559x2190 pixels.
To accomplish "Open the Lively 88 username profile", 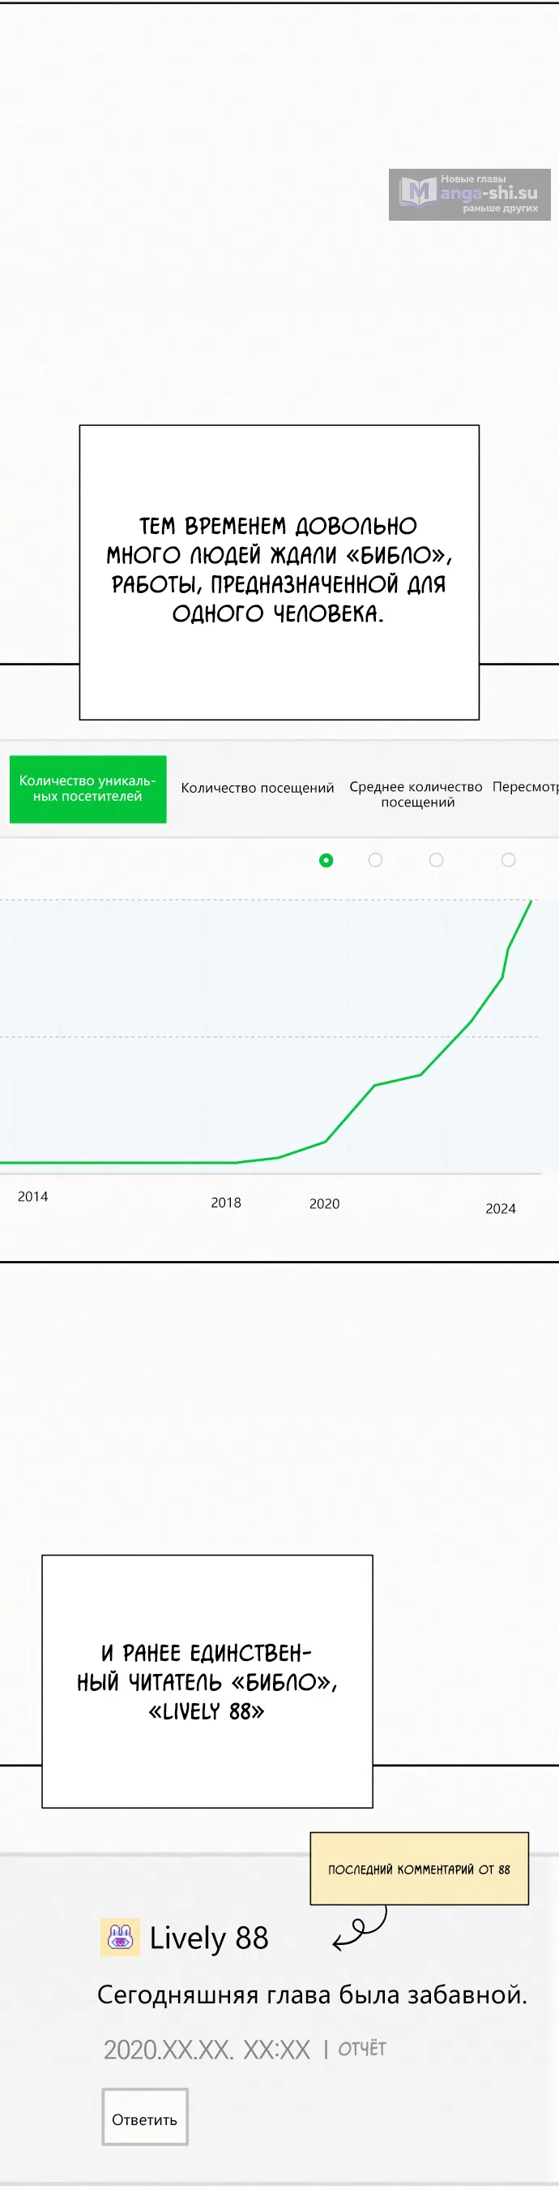I will pos(209,1938).
